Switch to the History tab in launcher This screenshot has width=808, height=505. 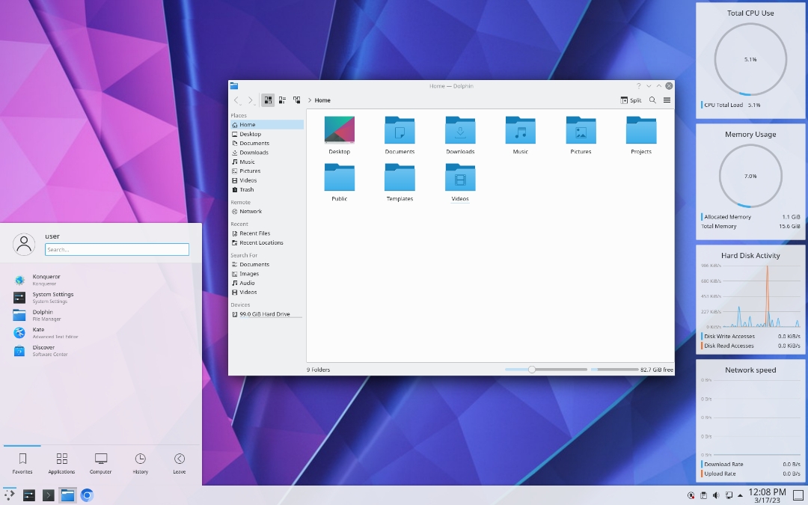point(140,463)
